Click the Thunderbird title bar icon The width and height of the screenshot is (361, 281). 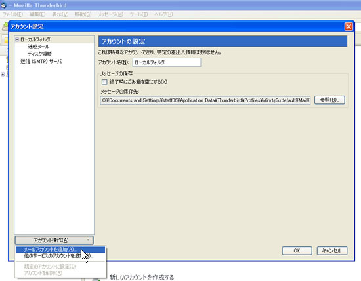3,5
